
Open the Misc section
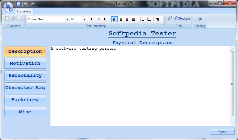pyautogui.click(x=25, y=112)
